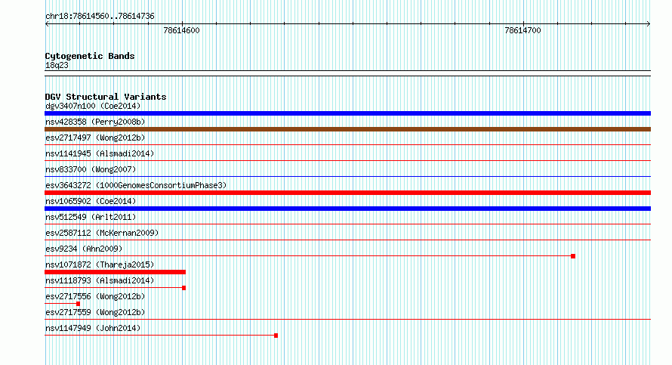
Task: Click the brown bar under nsv428358
Action: (347, 129)
